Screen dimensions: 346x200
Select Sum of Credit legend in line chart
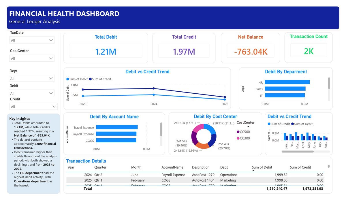pos(100,79)
